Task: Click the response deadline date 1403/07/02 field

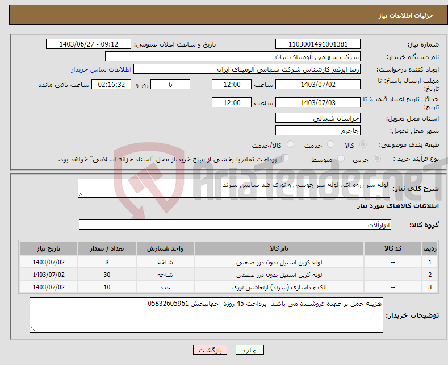Action: tap(318, 84)
